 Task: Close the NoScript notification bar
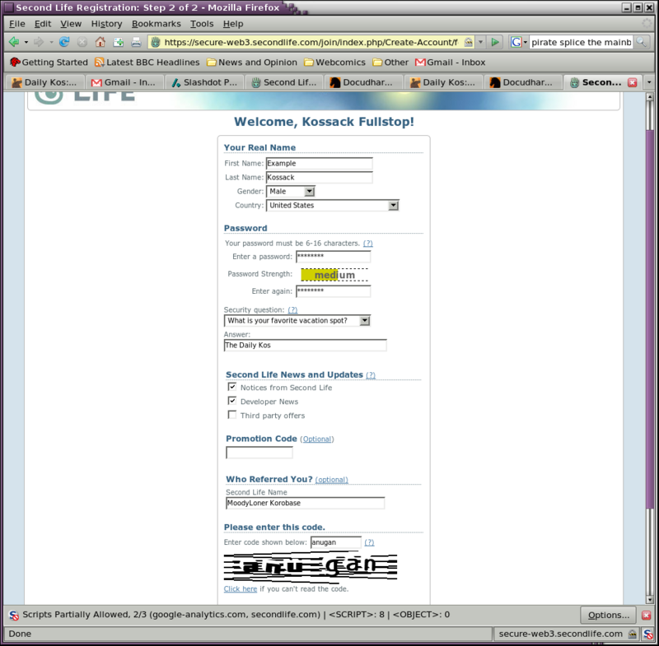(x=647, y=616)
